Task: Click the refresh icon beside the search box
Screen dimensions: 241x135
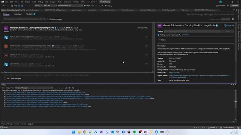Action: point(45,19)
